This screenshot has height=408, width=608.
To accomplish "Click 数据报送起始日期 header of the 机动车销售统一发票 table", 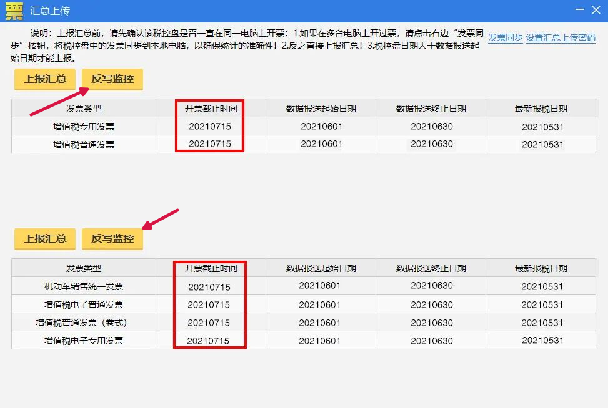I will click(321, 268).
